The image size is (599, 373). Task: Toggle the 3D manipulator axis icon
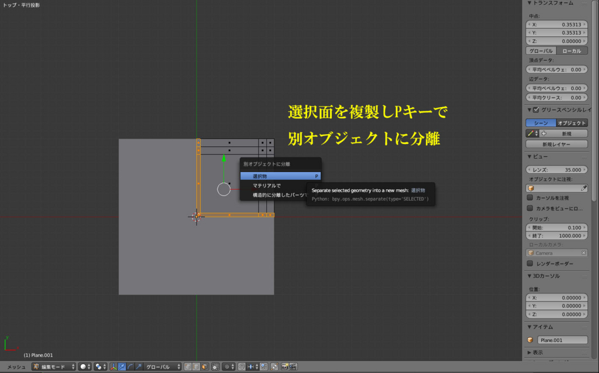point(113,367)
